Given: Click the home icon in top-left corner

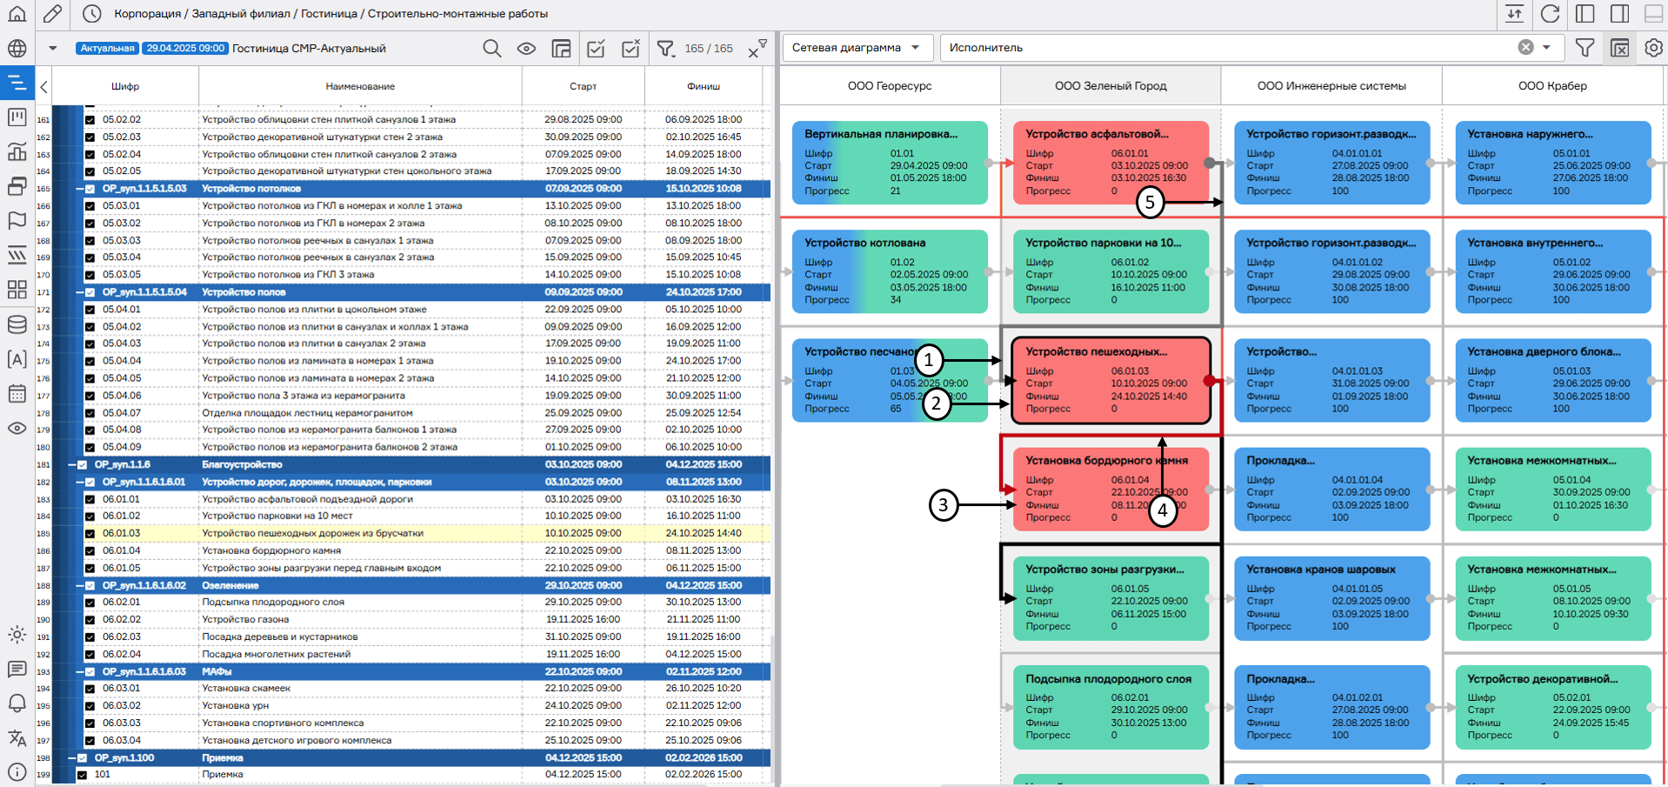Looking at the screenshot, I should pyautogui.click(x=17, y=14).
